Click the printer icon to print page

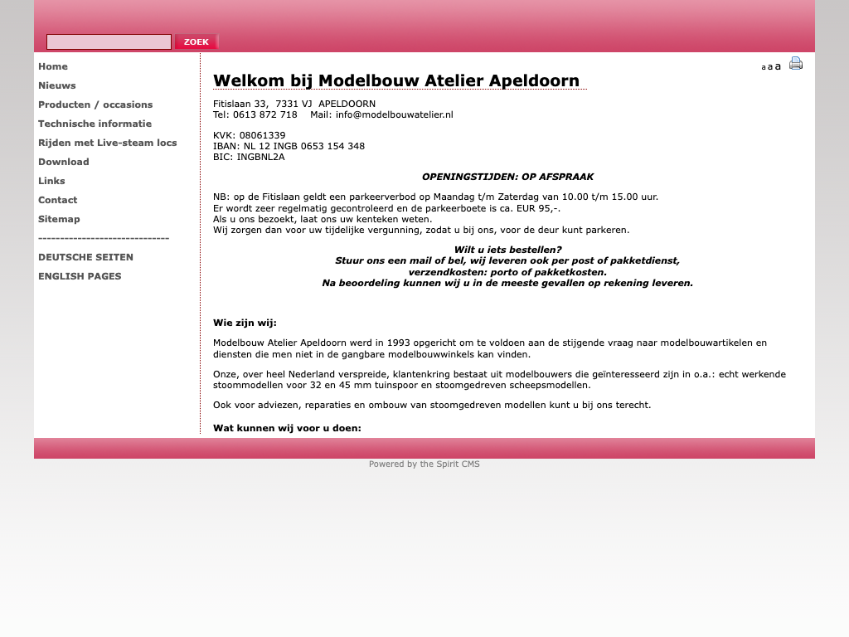click(796, 64)
